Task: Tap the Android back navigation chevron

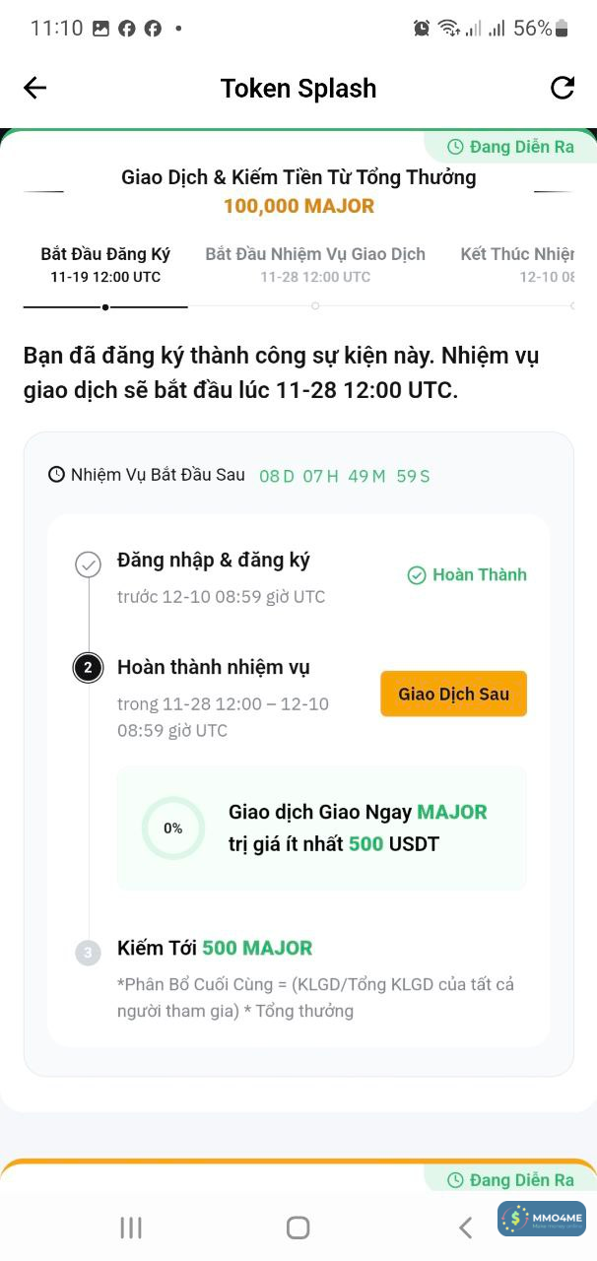Action: pyautogui.click(x=465, y=1228)
